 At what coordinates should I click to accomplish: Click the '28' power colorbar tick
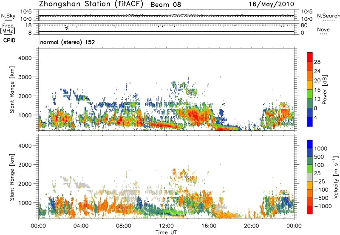pos(317,62)
